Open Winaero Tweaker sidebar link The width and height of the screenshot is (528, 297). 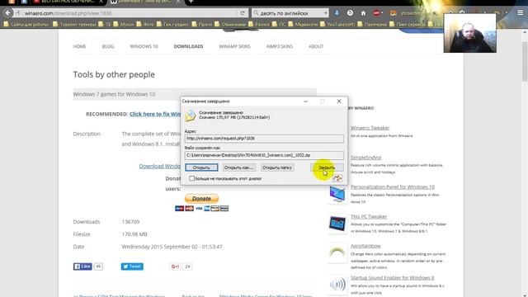tap(370, 128)
